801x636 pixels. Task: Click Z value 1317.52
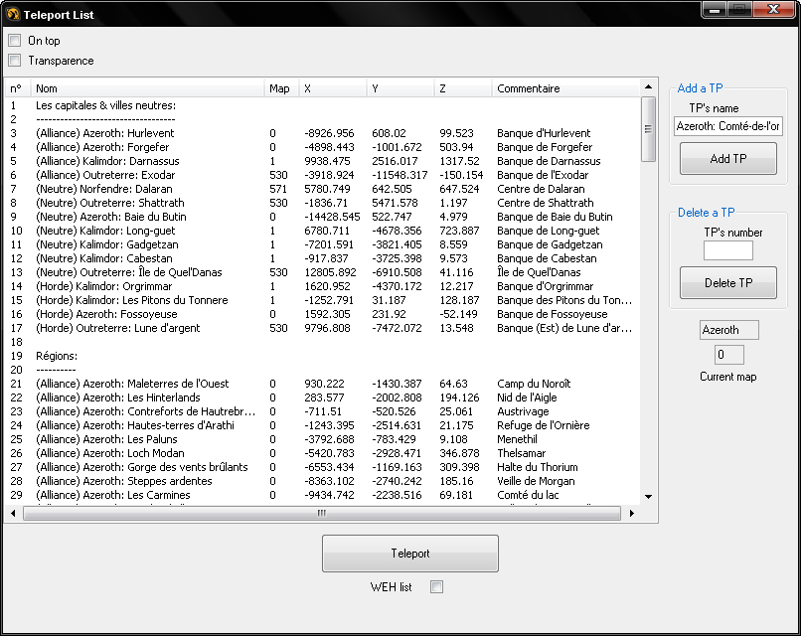[460, 161]
